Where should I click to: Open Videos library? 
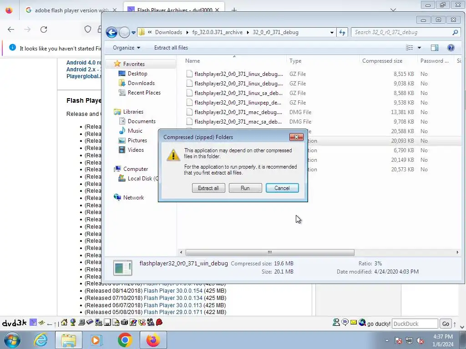[x=136, y=150]
